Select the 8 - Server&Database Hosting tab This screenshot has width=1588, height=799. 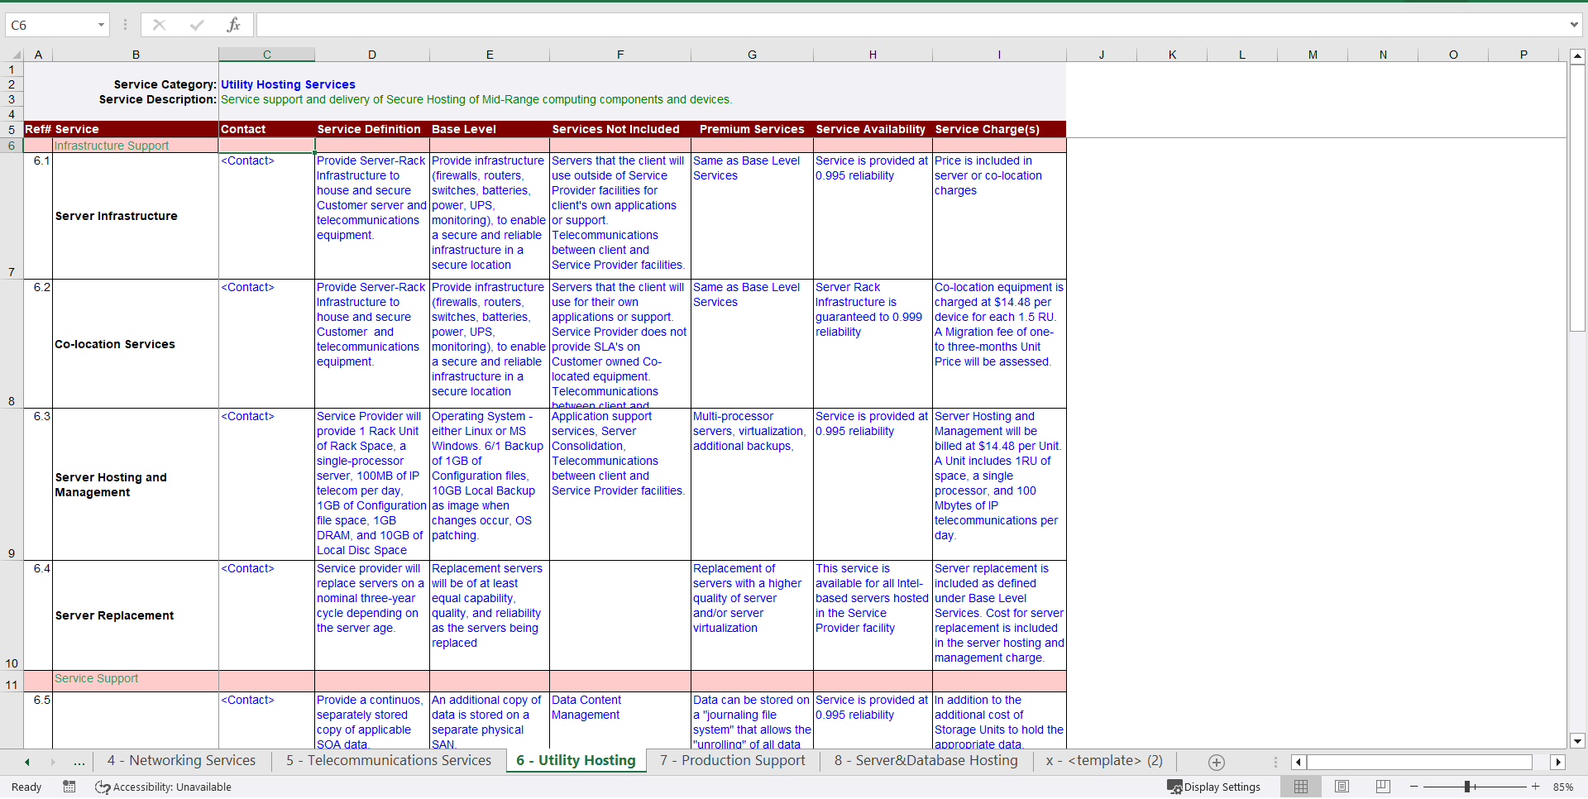[926, 761]
